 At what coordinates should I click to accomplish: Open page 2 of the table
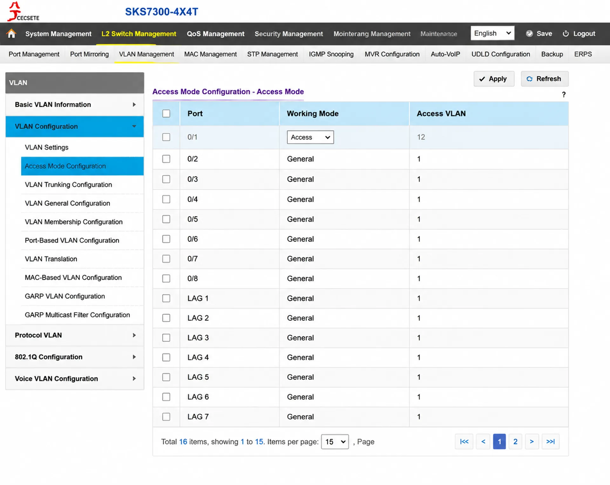click(515, 441)
